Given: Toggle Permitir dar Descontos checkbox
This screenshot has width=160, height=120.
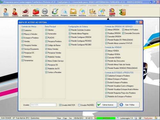Looking at the screenshot, I should click(x=106, y=61).
